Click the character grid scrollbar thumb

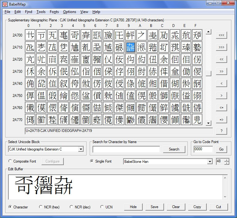coord(209,73)
